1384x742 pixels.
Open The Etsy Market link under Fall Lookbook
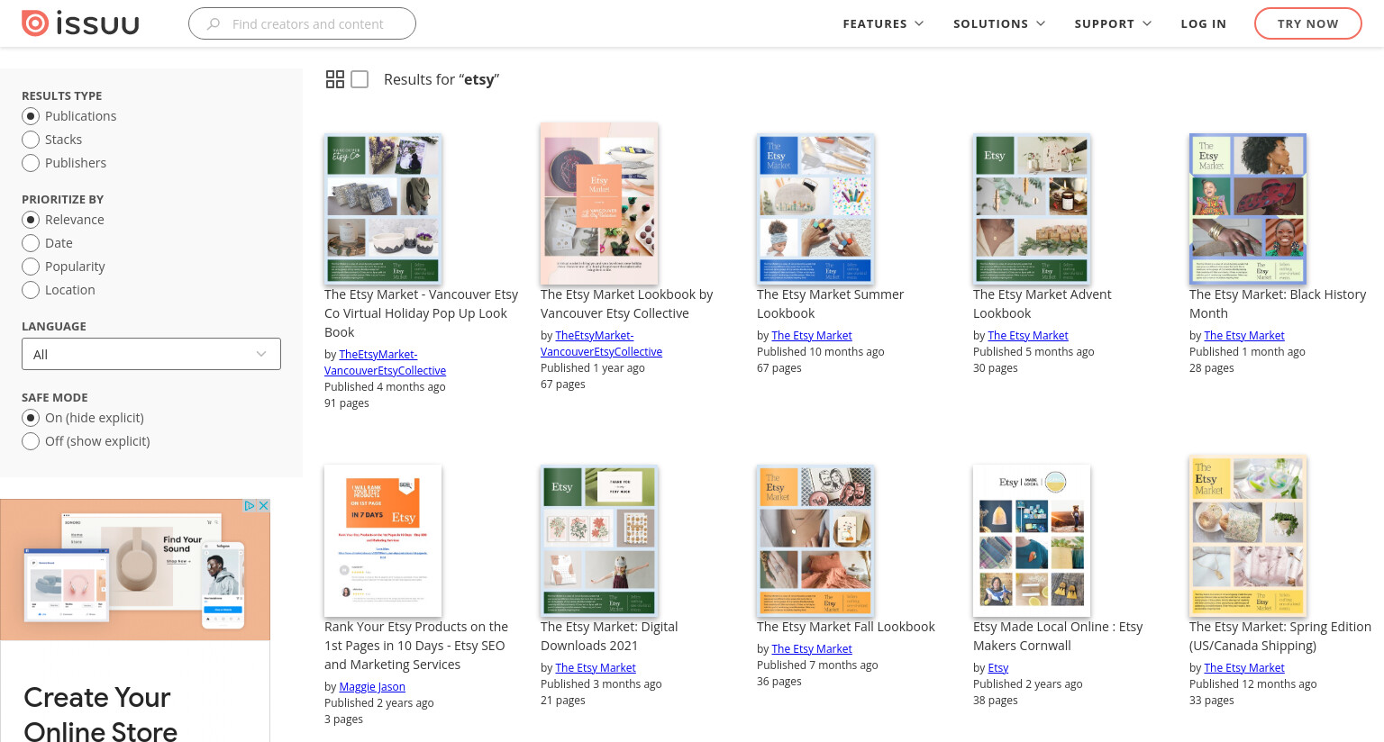(812, 649)
